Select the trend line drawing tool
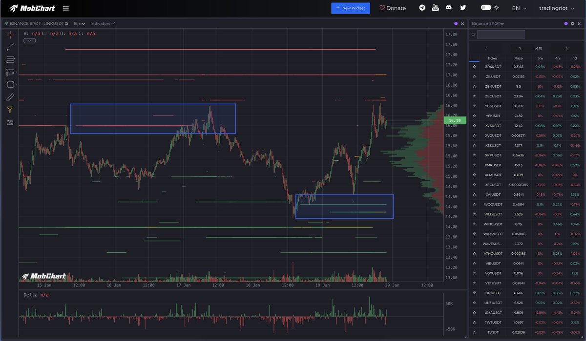The width and height of the screenshot is (586, 341). click(x=10, y=47)
